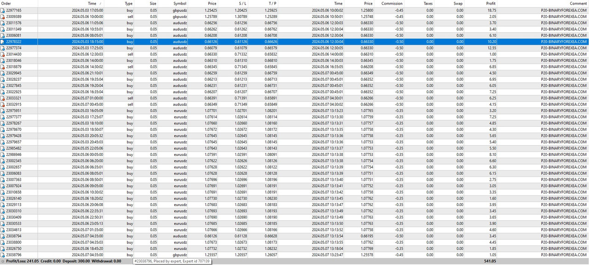Click order number 22979428
Image resolution: width=589 pixels, height=265 pixels.
[x=14, y=135]
